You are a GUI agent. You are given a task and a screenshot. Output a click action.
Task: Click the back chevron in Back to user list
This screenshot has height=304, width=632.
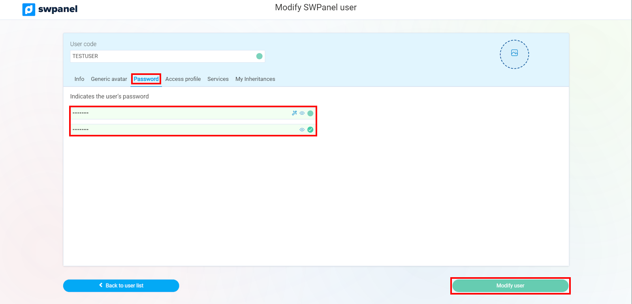101,285
